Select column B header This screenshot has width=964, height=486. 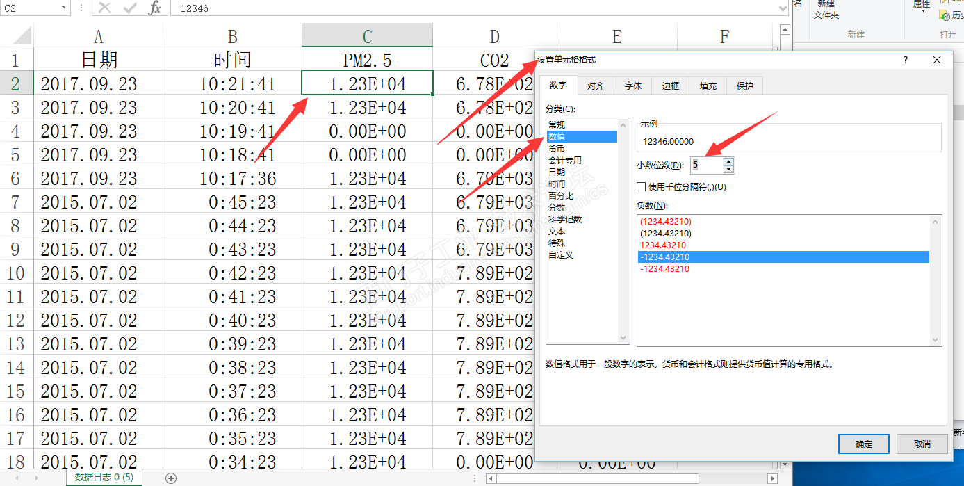[232, 36]
